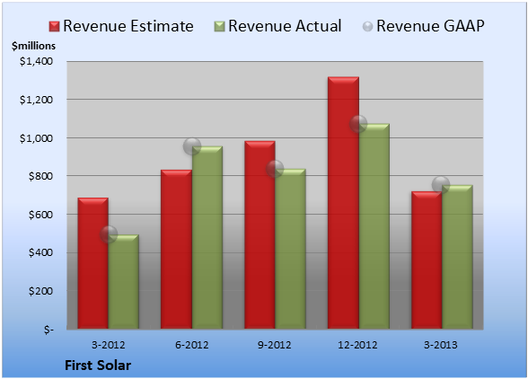Viewport: 528px width, 379px height.
Task: Select the green actual bar for 3-2012
Action: click(124, 282)
